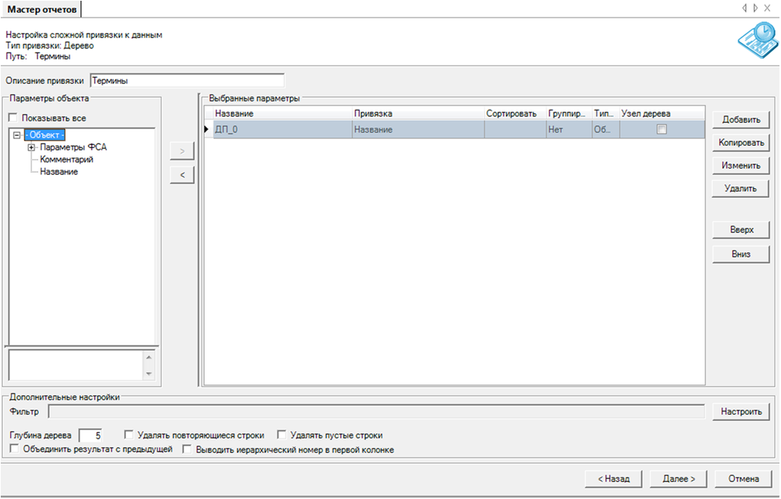Select the 'Мастер отчетов' tab
781x499 pixels.
41,9
